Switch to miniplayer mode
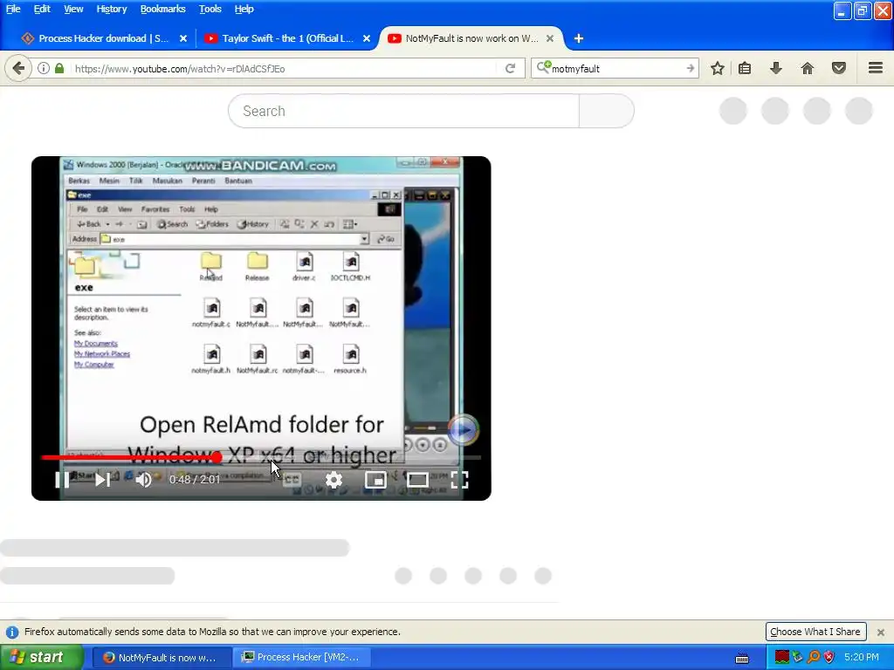Viewport: 894px width, 670px height. [x=375, y=480]
